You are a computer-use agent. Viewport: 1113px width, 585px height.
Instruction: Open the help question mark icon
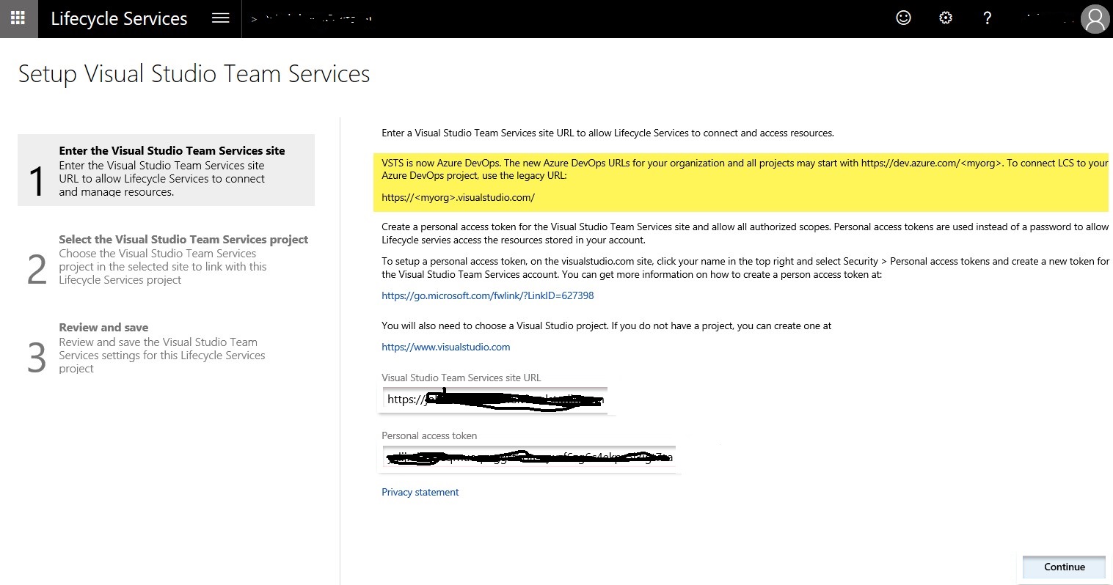pos(988,18)
